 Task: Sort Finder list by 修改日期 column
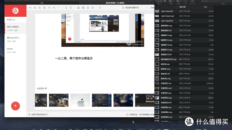point(182,7)
